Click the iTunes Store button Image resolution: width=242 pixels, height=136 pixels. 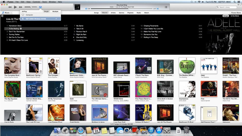click(x=235, y=13)
